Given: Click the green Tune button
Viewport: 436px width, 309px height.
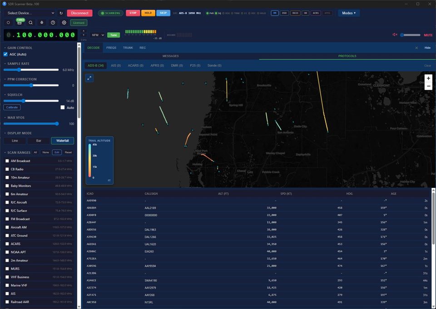Looking at the screenshot, I should (114, 35).
